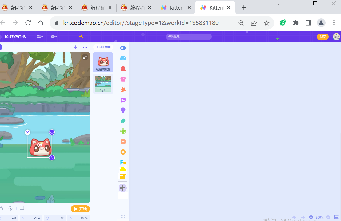Click the rotate handle on the cat sprite

pos(52,132)
